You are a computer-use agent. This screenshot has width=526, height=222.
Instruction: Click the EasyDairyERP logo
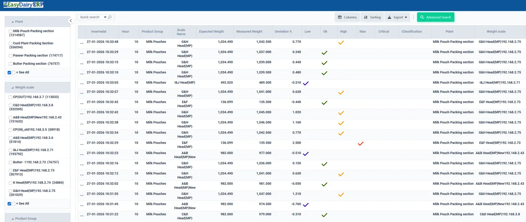tap(23, 5)
